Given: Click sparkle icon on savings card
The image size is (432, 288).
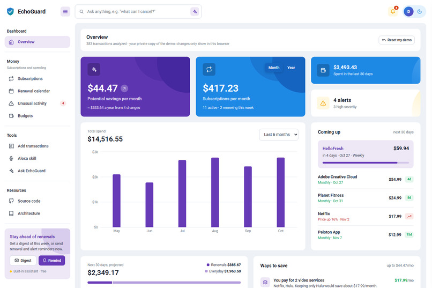Looking at the screenshot, I should 94,69.
